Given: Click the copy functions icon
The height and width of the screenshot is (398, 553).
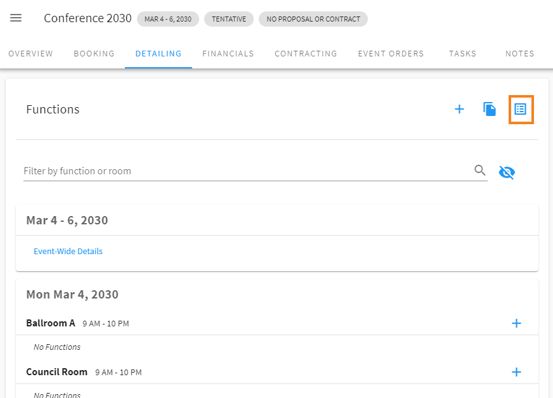Looking at the screenshot, I should pos(490,109).
